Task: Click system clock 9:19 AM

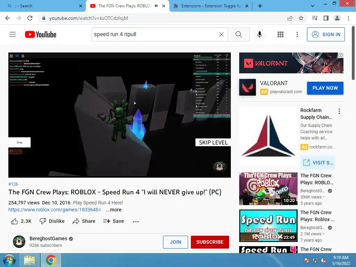Action: click(341, 258)
